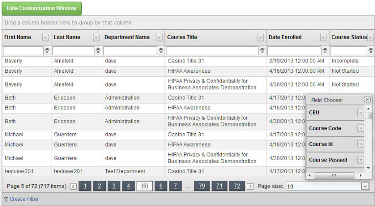Go to page 6
375x206 pixels.
160,186
